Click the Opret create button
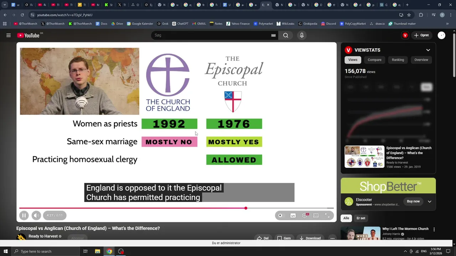Viewport: 456px width, 256px height. pos(421,35)
